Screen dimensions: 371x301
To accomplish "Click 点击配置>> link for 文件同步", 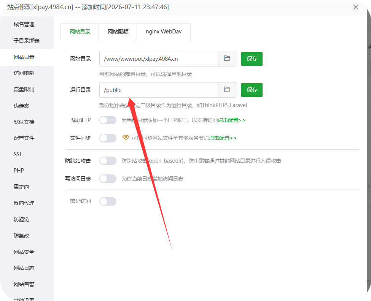I will coord(223,138).
